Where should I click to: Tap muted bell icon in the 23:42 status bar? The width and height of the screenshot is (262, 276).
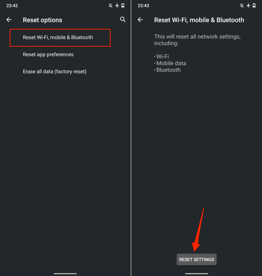coord(111,5)
